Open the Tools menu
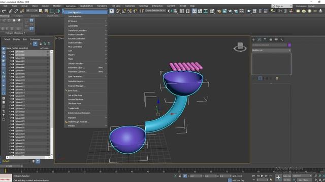325x182 pixels. coord(15,6)
